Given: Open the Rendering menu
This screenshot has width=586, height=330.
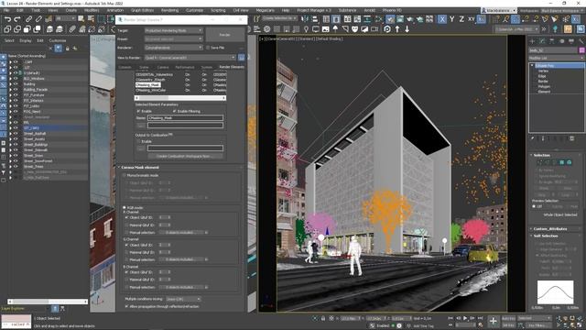Looking at the screenshot, I should pos(169,10).
